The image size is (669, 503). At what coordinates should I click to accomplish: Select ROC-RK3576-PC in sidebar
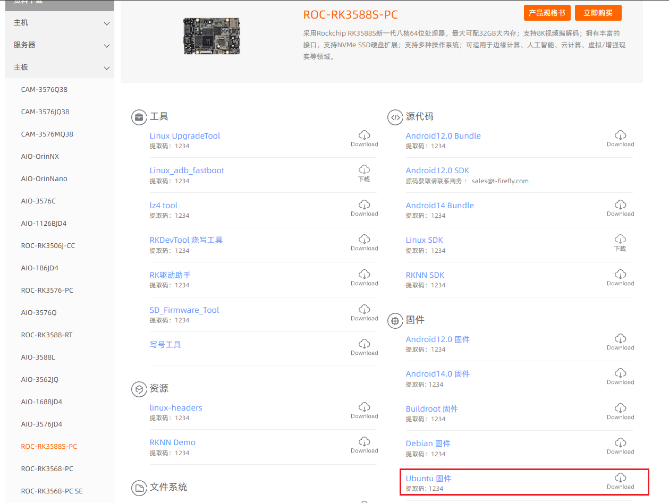pyautogui.click(x=47, y=291)
